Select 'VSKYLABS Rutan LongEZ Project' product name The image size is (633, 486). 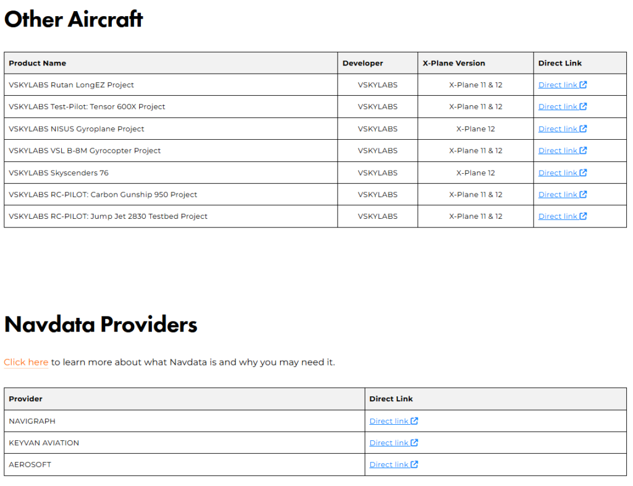71,85
